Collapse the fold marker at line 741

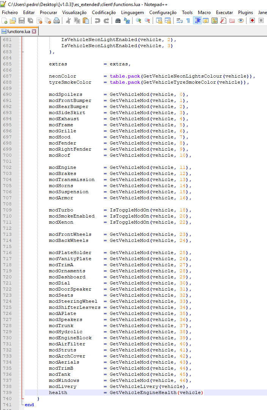click(23, 405)
